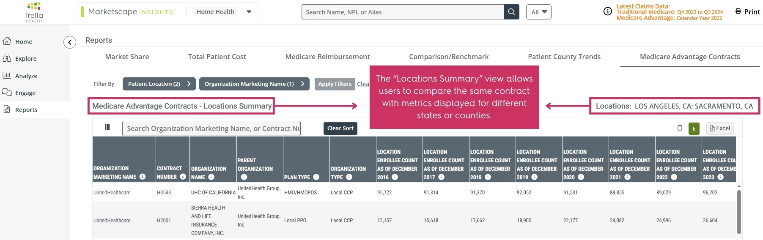Click the Analyze bar chart icon
Viewport: 763px width, 240px height.
(7, 75)
